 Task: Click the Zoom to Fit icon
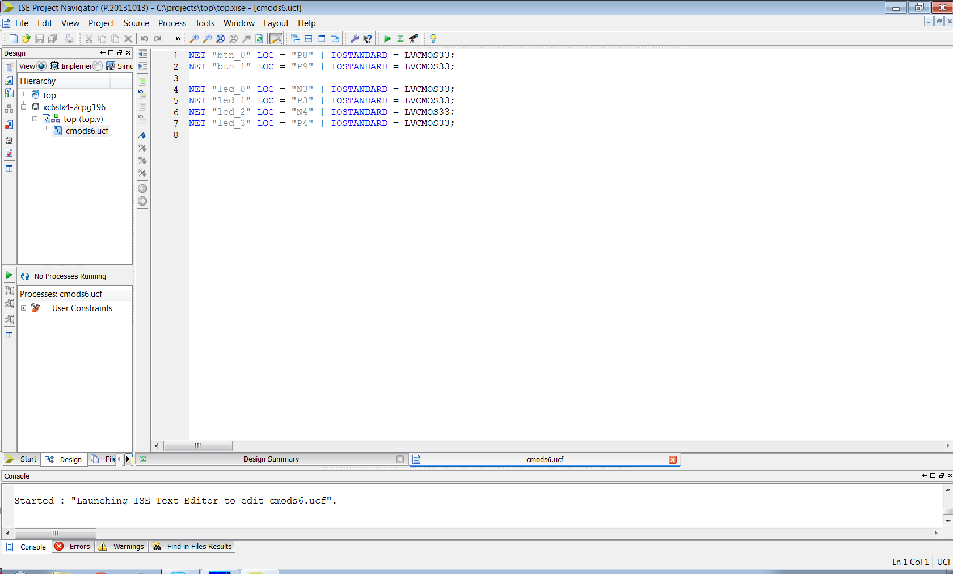point(220,39)
